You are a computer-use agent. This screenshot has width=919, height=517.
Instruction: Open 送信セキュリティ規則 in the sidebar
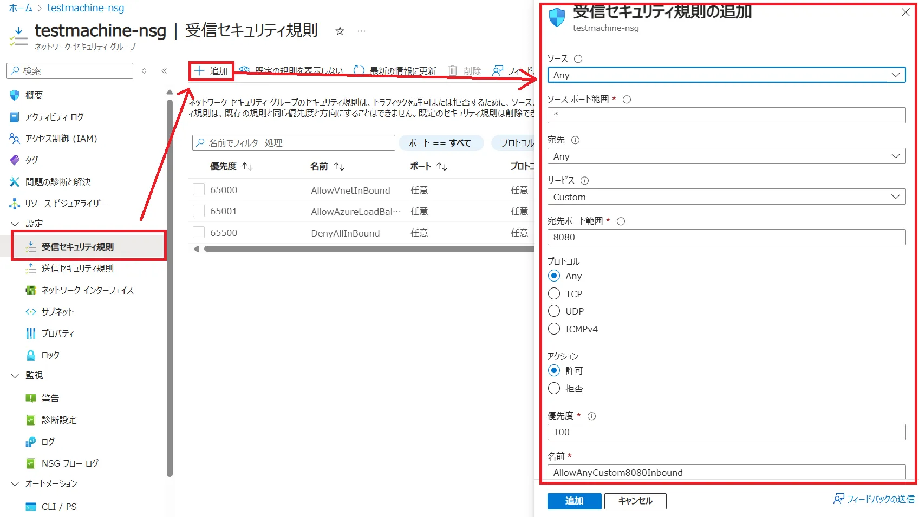pyautogui.click(x=77, y=269)
